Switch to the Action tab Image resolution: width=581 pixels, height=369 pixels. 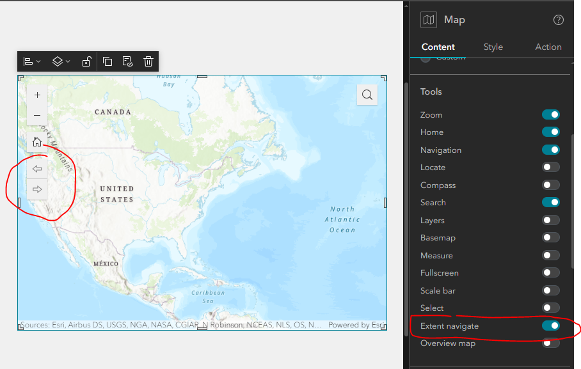(548, 47)
